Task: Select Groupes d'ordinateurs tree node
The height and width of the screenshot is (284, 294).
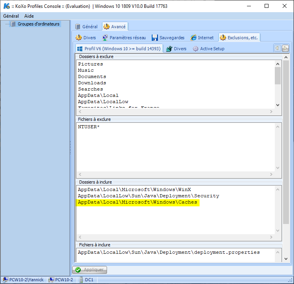Action: (x=38, y=24)
